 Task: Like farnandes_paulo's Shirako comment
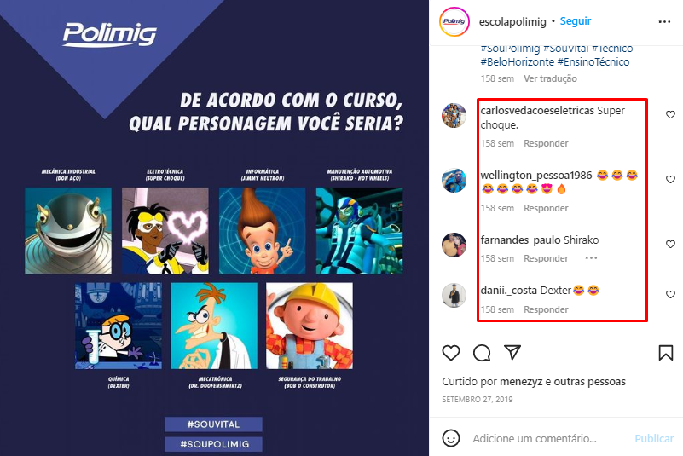[x=670, y=245]
